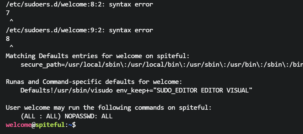303x134 pixels.
Task: Click the lone number 7 line
Action: point(8,13)
